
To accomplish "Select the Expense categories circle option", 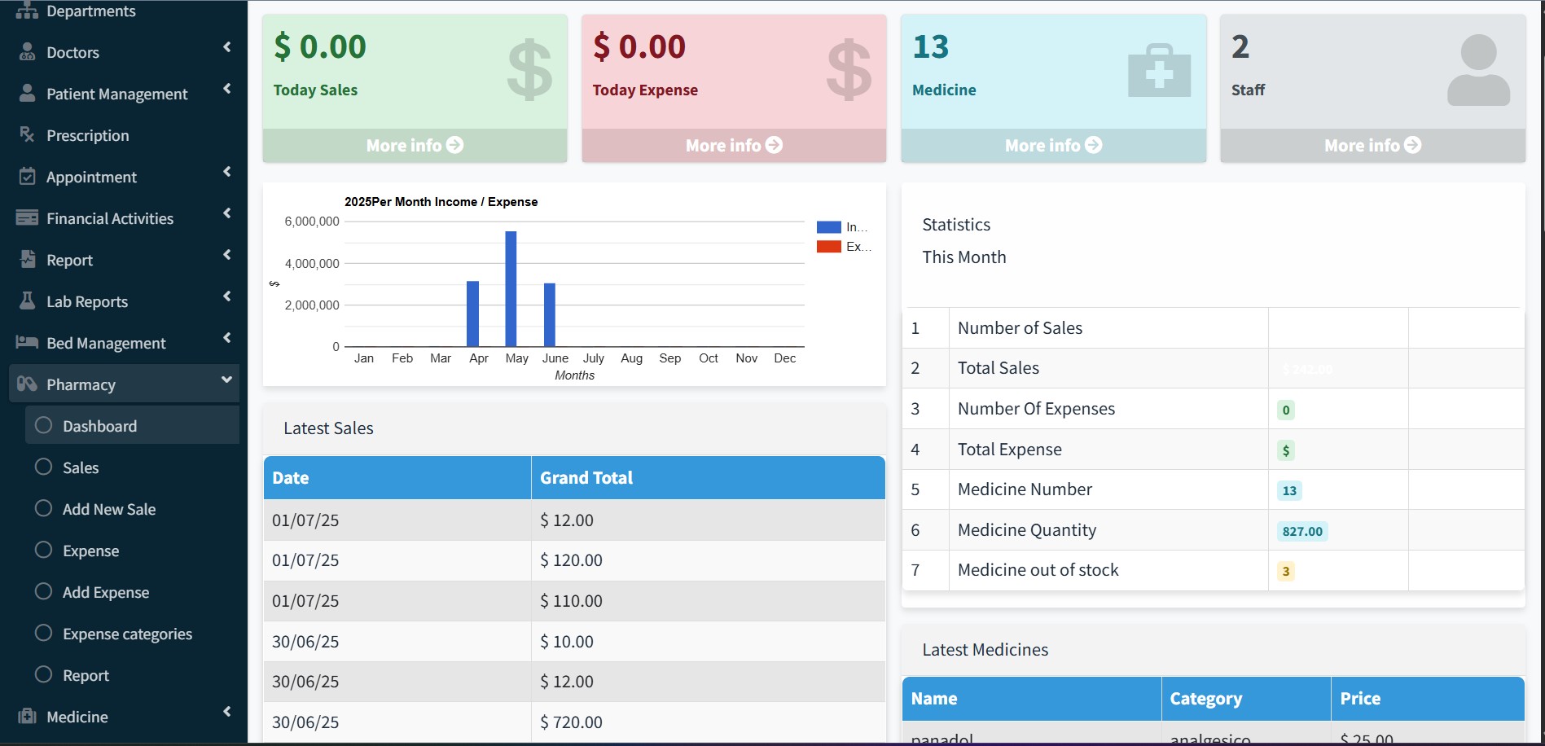I will click(44, 633).
